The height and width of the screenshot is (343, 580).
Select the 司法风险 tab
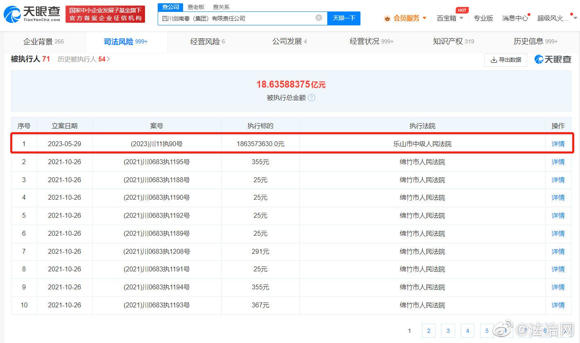pos(126,41)
